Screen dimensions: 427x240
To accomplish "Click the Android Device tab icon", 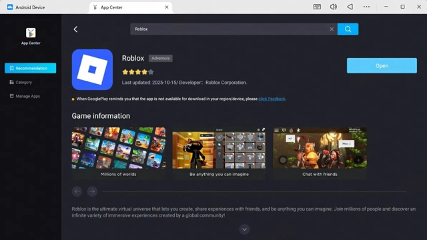I will (x=10, y=7).
